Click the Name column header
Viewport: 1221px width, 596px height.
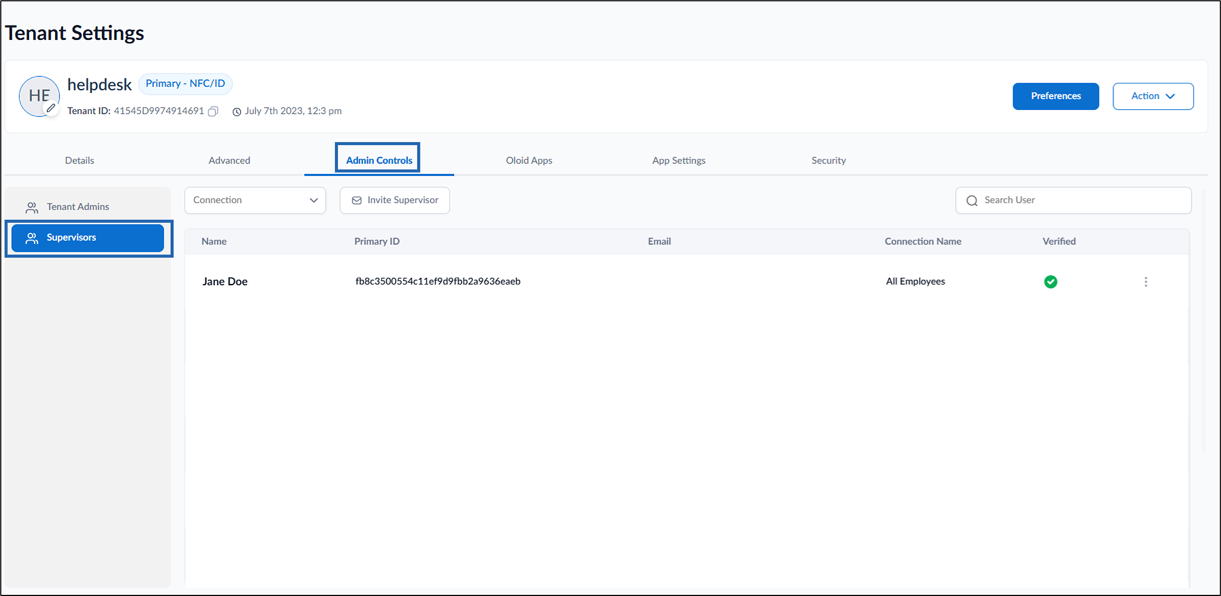coord(214,241)
